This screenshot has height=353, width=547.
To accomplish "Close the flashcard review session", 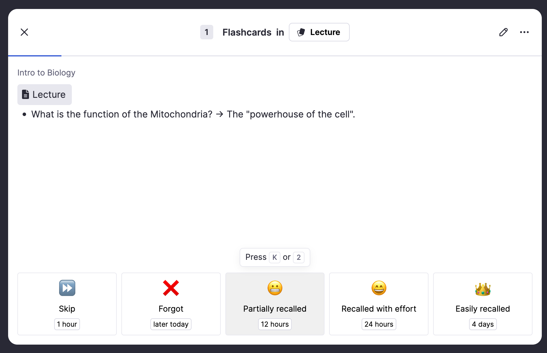I will (x=24, y=32).
